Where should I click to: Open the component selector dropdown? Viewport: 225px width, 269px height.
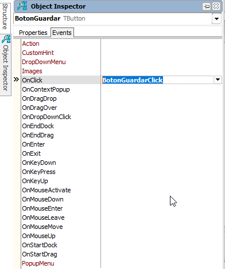(x=216, y=19)
